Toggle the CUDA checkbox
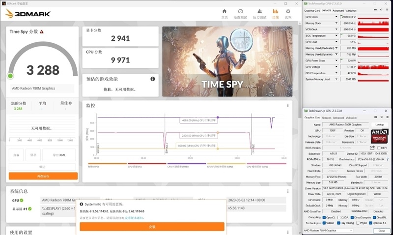393x235 pixels. [339, 217]
